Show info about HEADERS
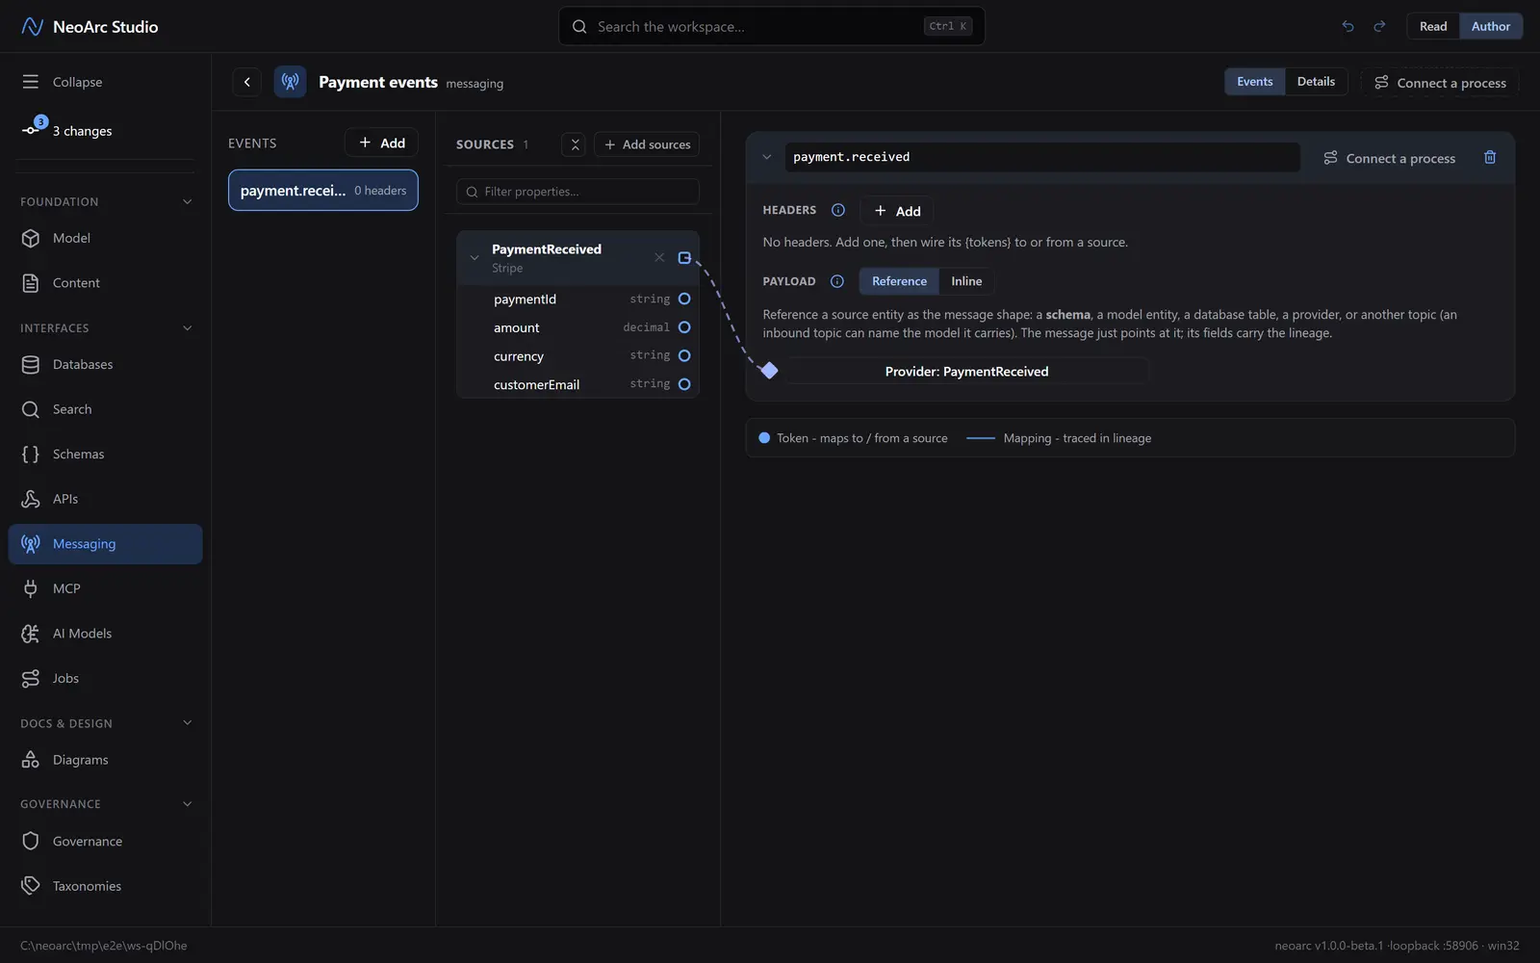This screenshot has height=963, width=1540. point(838,210)
